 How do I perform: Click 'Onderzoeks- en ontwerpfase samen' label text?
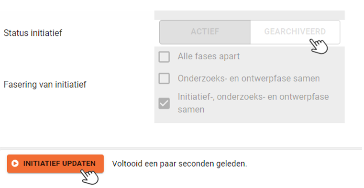[x=249, y=78]
